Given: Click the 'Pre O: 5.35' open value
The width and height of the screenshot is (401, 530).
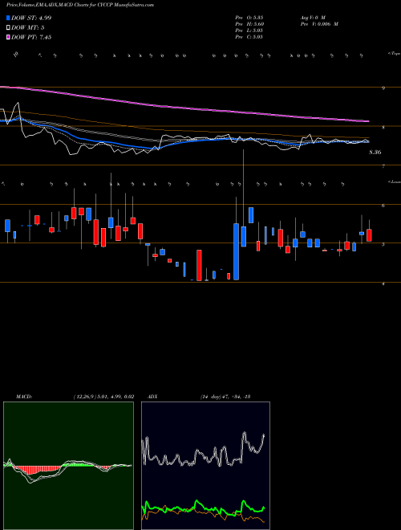Looking at the screenshot, I should click(x=249, y=17).
